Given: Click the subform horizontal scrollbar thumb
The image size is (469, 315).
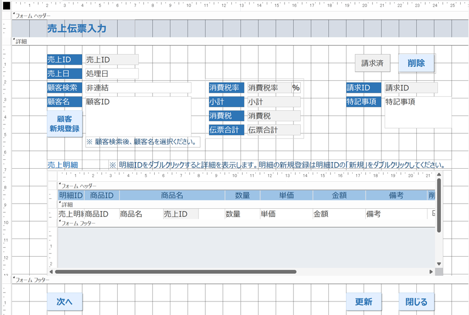Looking at the screenshot, I should (176, 272).
